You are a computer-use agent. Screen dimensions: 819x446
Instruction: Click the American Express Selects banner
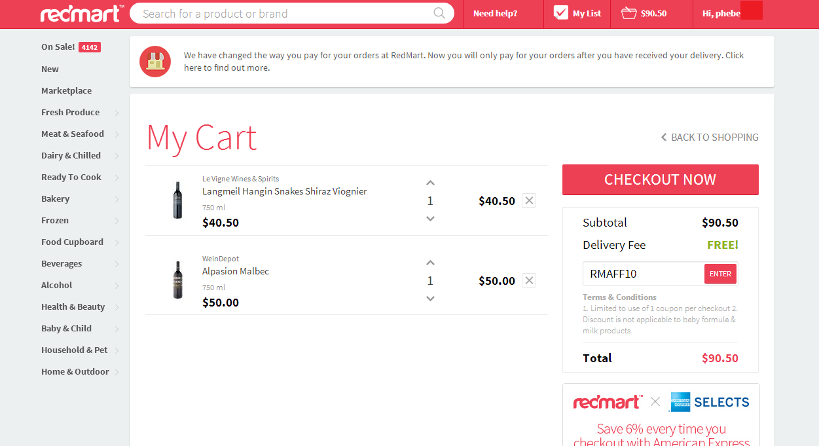[661, 415]
